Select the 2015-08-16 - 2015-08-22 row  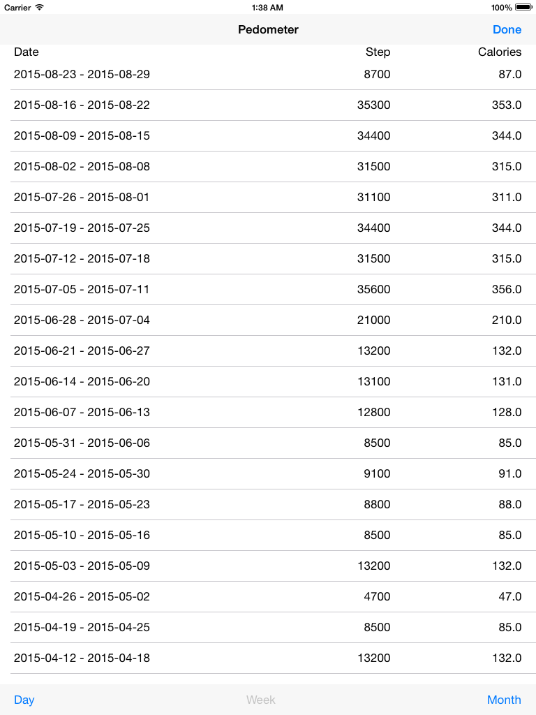point(268,105)
